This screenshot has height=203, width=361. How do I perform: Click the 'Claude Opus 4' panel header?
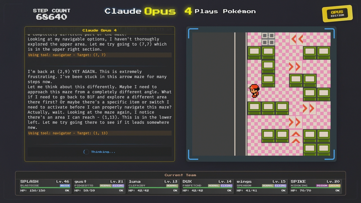[x=99, y=30]
